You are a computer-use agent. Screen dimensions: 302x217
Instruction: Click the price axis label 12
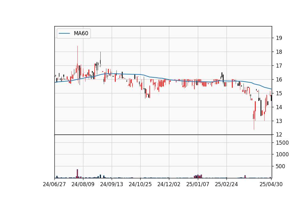279,135
